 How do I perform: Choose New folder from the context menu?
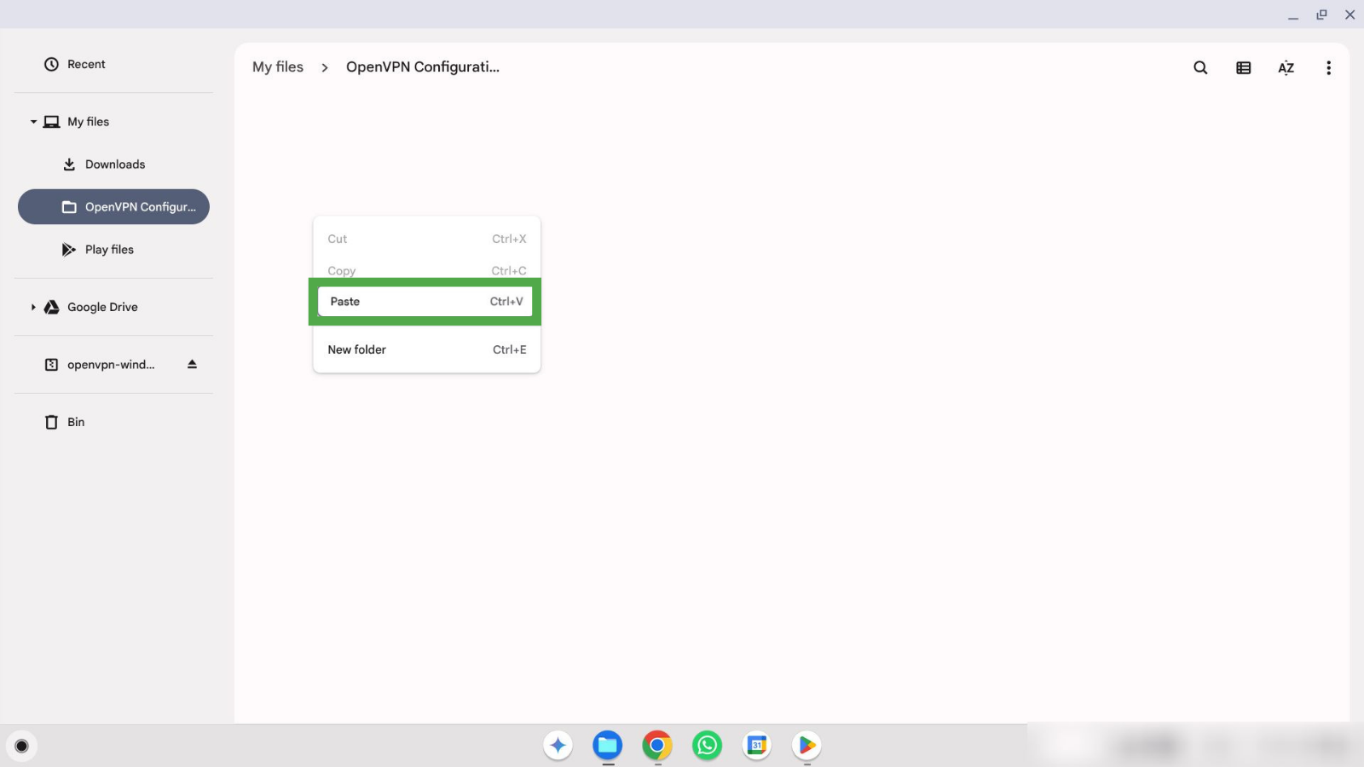pyautogui.click(x=426, y=349)
